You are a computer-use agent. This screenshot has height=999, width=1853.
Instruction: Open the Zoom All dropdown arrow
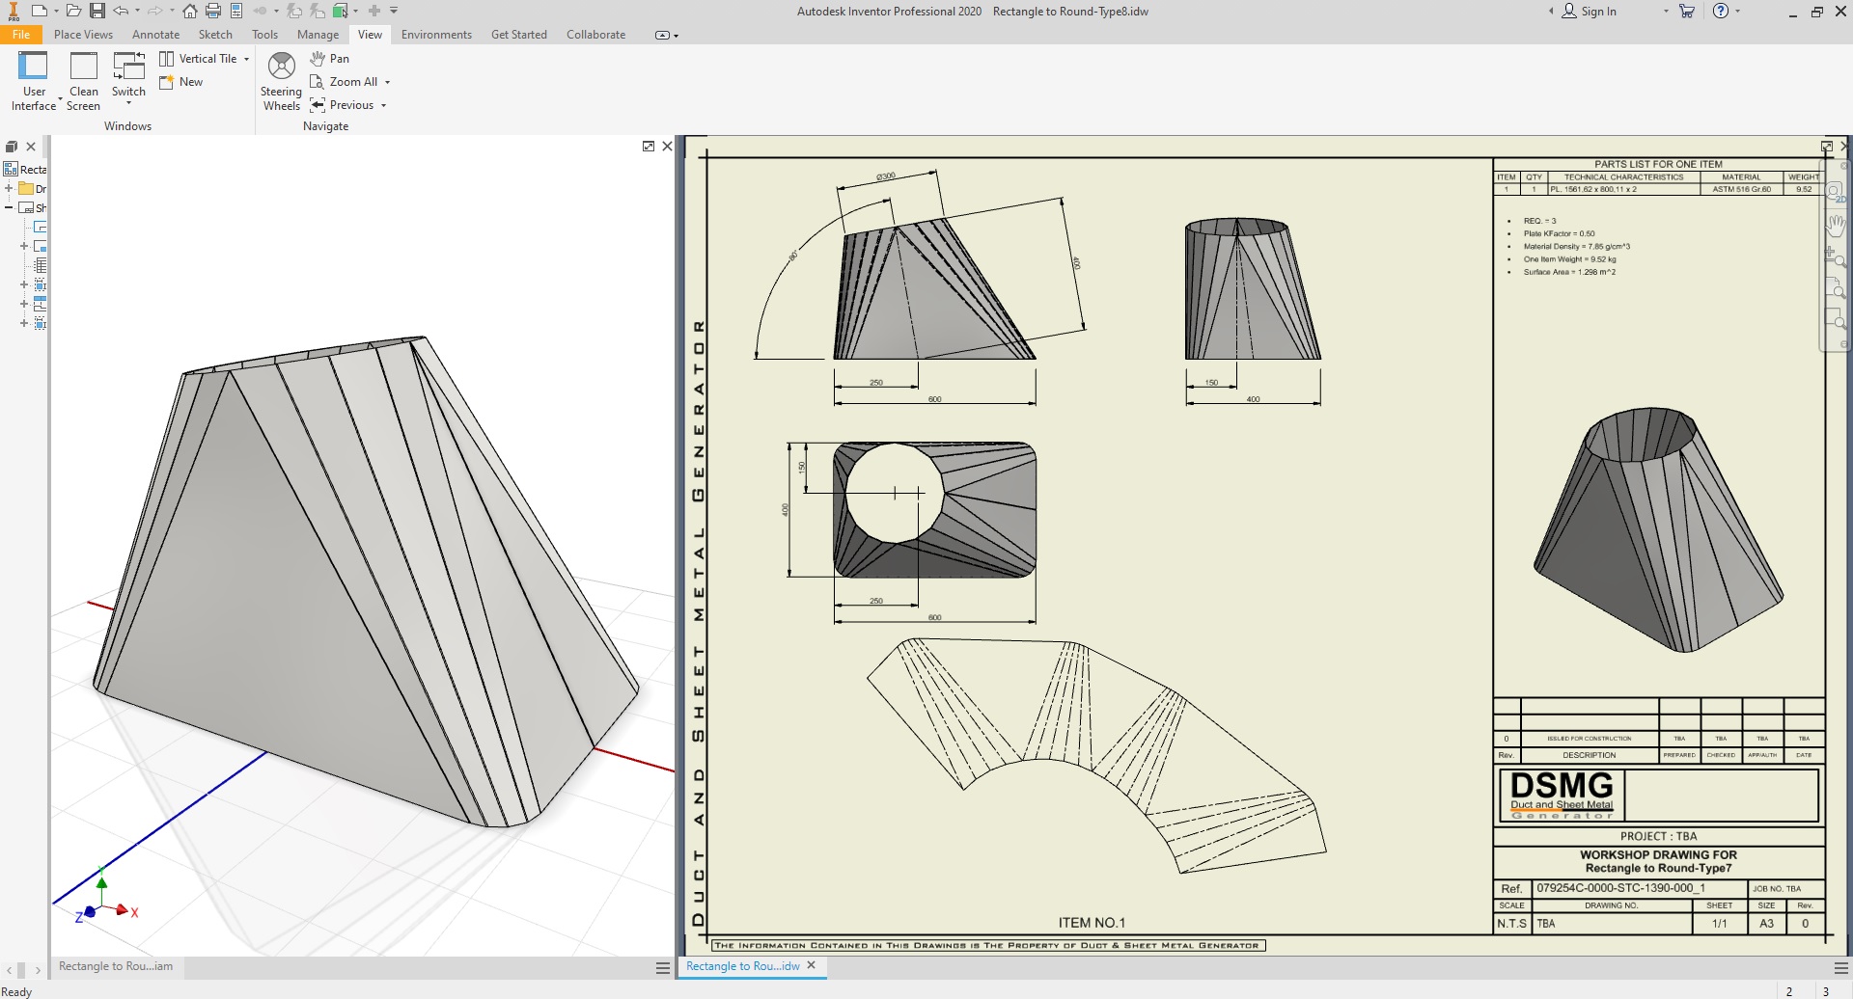point(388,83)
